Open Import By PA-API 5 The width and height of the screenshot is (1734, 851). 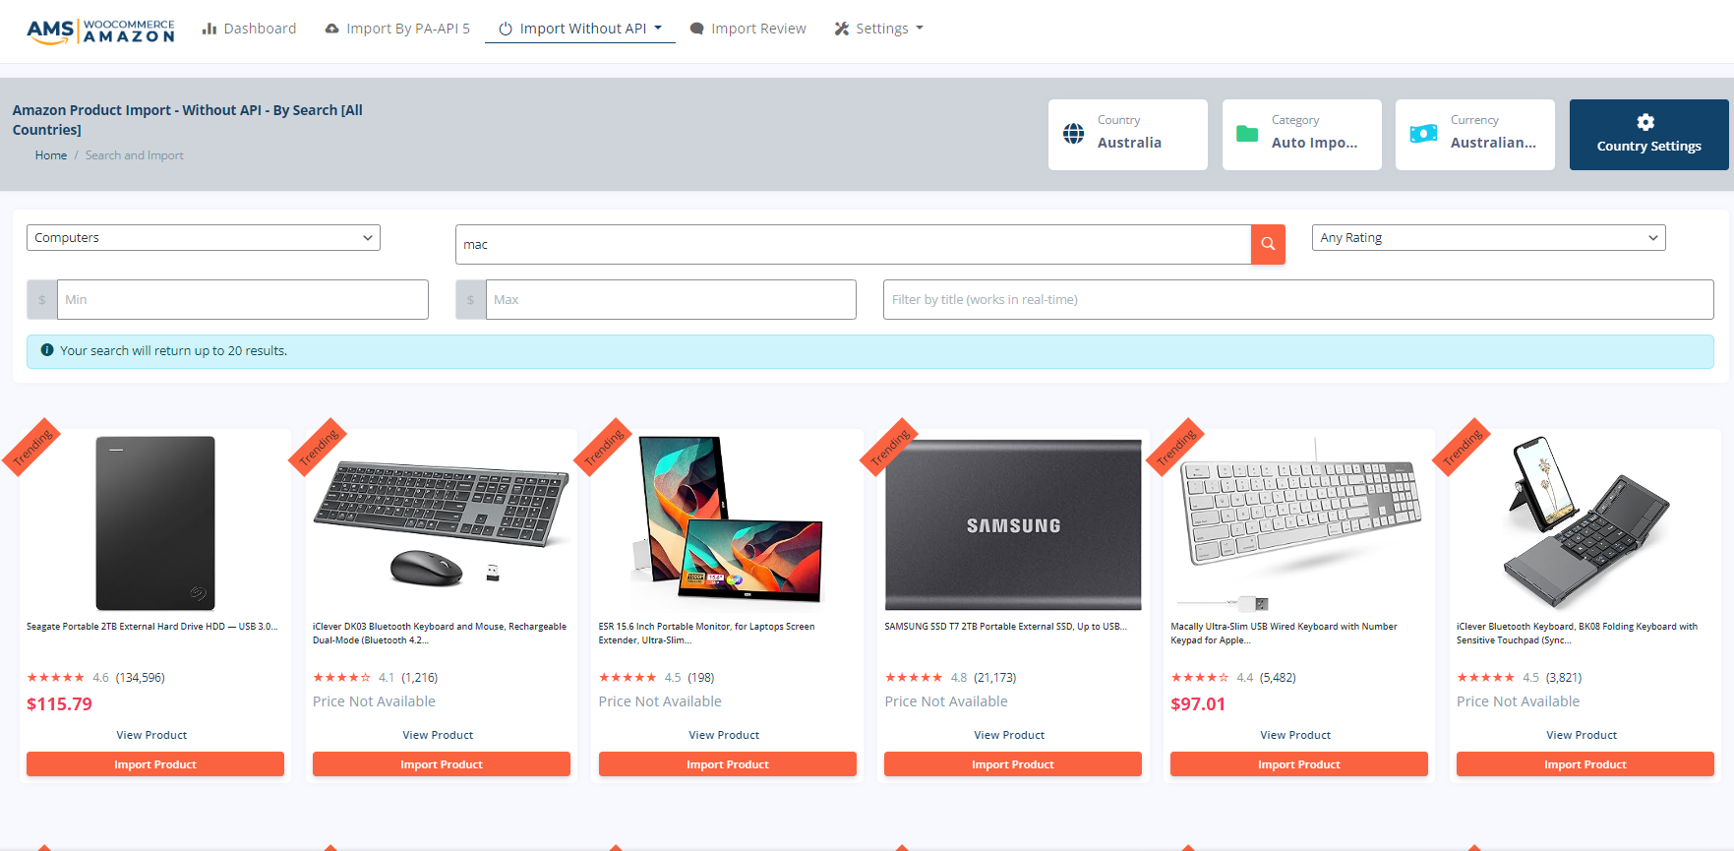tap(397, 29)
